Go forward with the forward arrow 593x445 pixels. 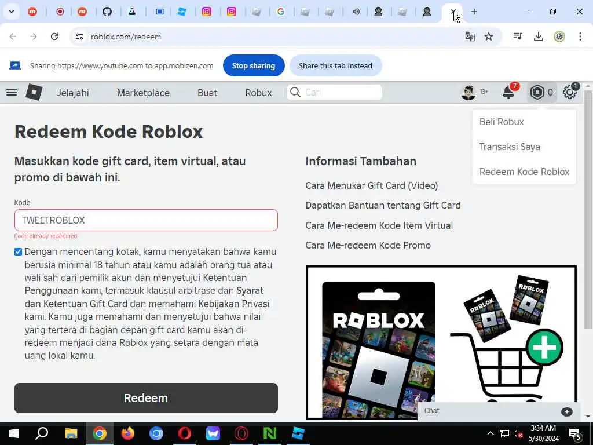coord(34,37)
